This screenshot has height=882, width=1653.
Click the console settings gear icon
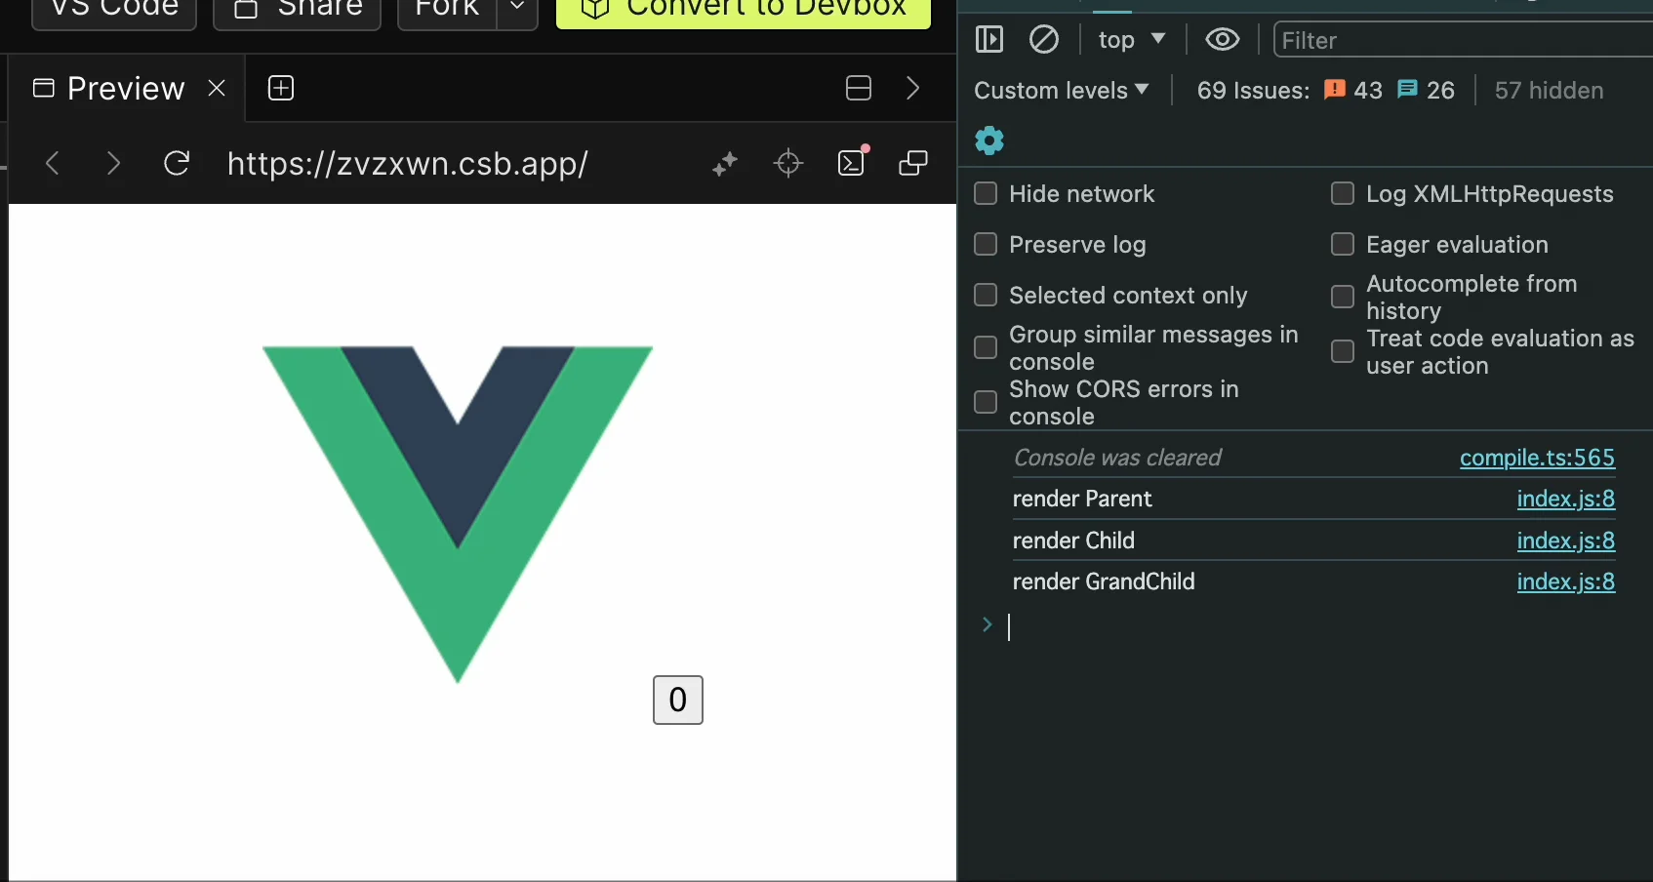point(989,140)
